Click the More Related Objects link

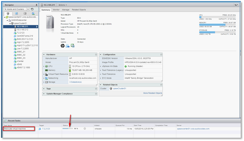click(153, 93)
